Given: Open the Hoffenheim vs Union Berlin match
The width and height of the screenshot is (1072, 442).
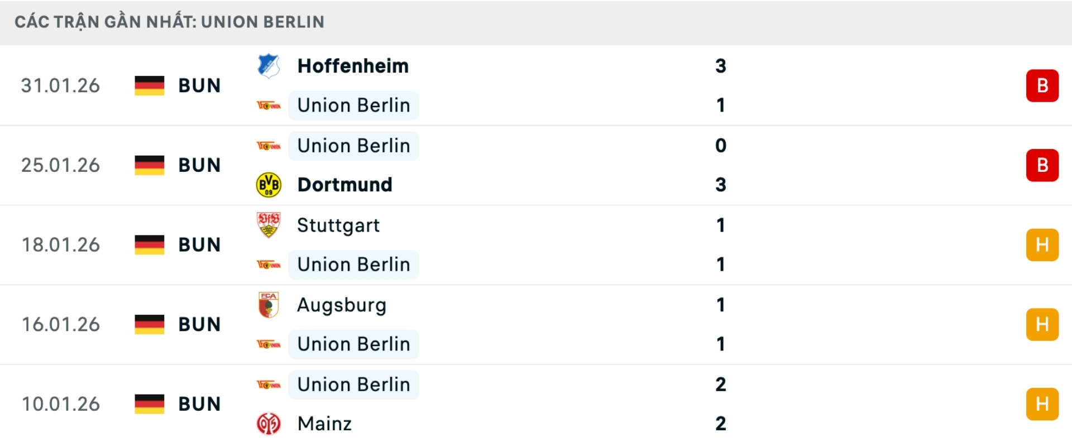Looking at the screenshot, I should tap(536, 85).
